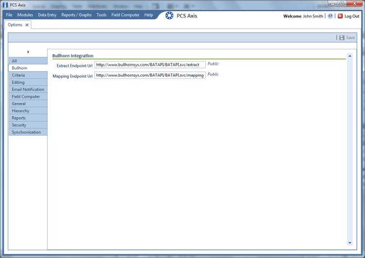This screenshot has height=258, width=365.
Task: Click the Bullhorn Integration heading
Action: (x=73, y=56)
